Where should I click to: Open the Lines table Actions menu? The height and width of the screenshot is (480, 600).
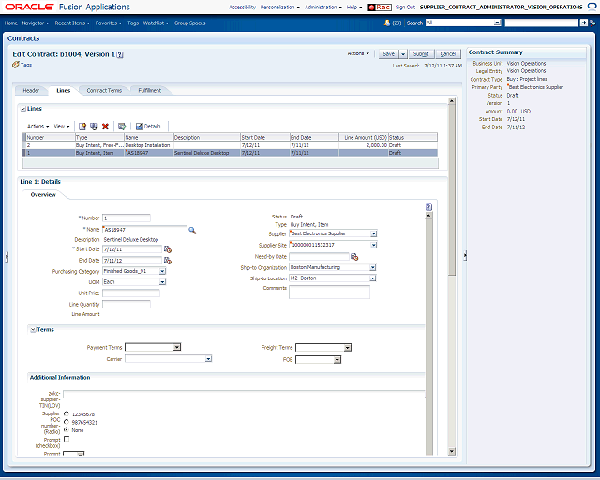click(x=37, y=127)
